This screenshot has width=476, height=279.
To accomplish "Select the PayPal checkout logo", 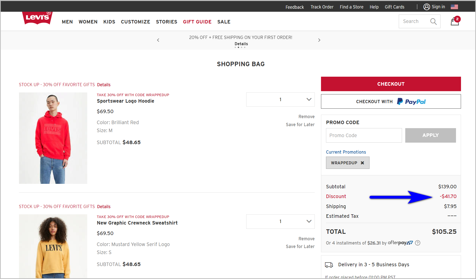I will 411,101.
